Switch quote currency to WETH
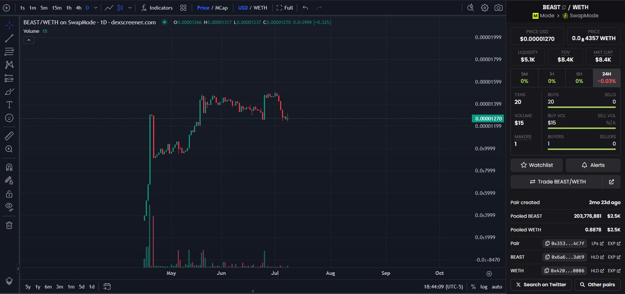625x294 pixels. [x=260, y=8]
